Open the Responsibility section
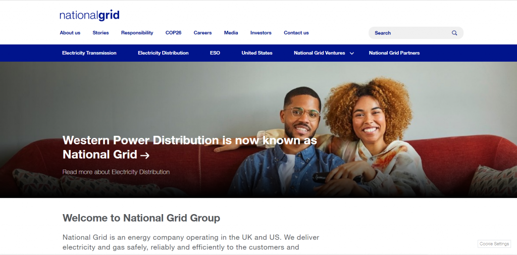This screenshot has height=255, width=517. tap(137, 33)
